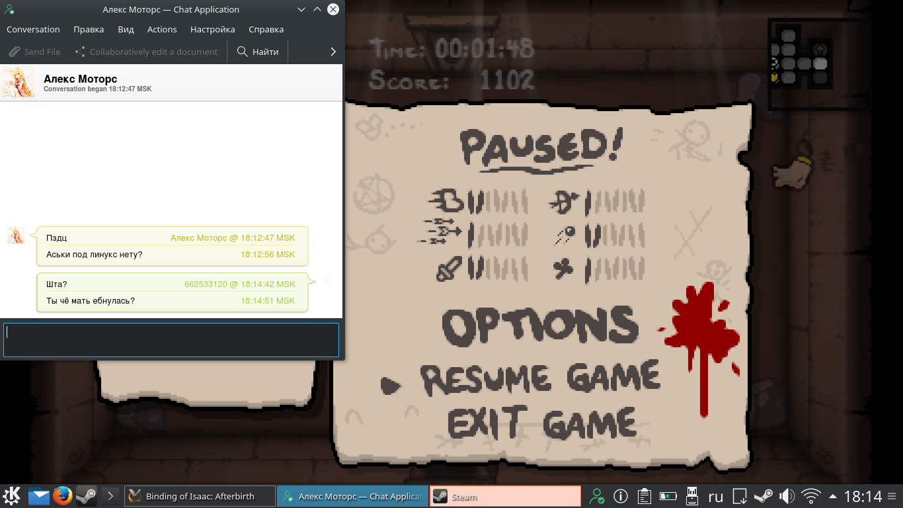Click 'Conversation began 18:12:47 MSK' text

(x=97, y=89)
